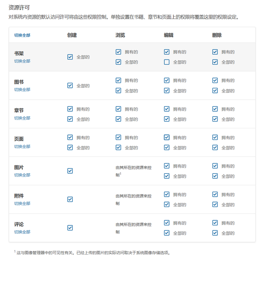Toggle 评论 创建 checkbox

(x=70, y=228)
